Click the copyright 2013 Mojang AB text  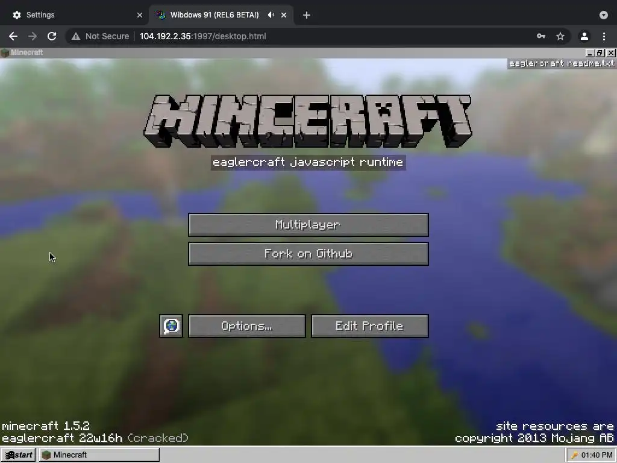pos(534,438)
